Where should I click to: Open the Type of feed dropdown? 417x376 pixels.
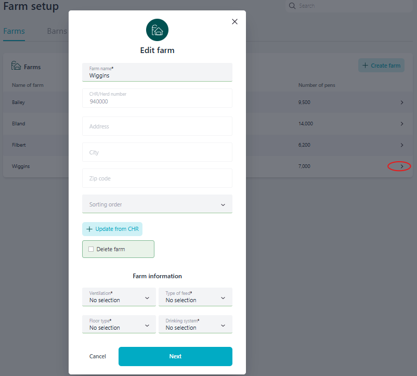coord(196,297)
